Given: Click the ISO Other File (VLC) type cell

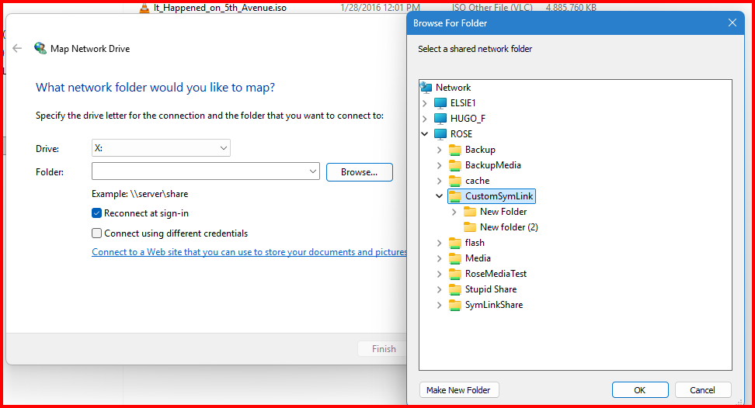Looking at the screenshot, I should (x=492, y=8).
